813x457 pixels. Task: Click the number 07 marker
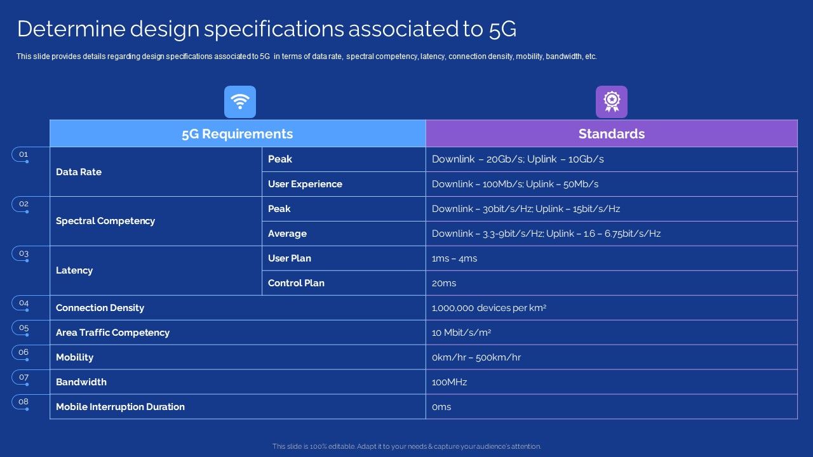tap(24, 377)
